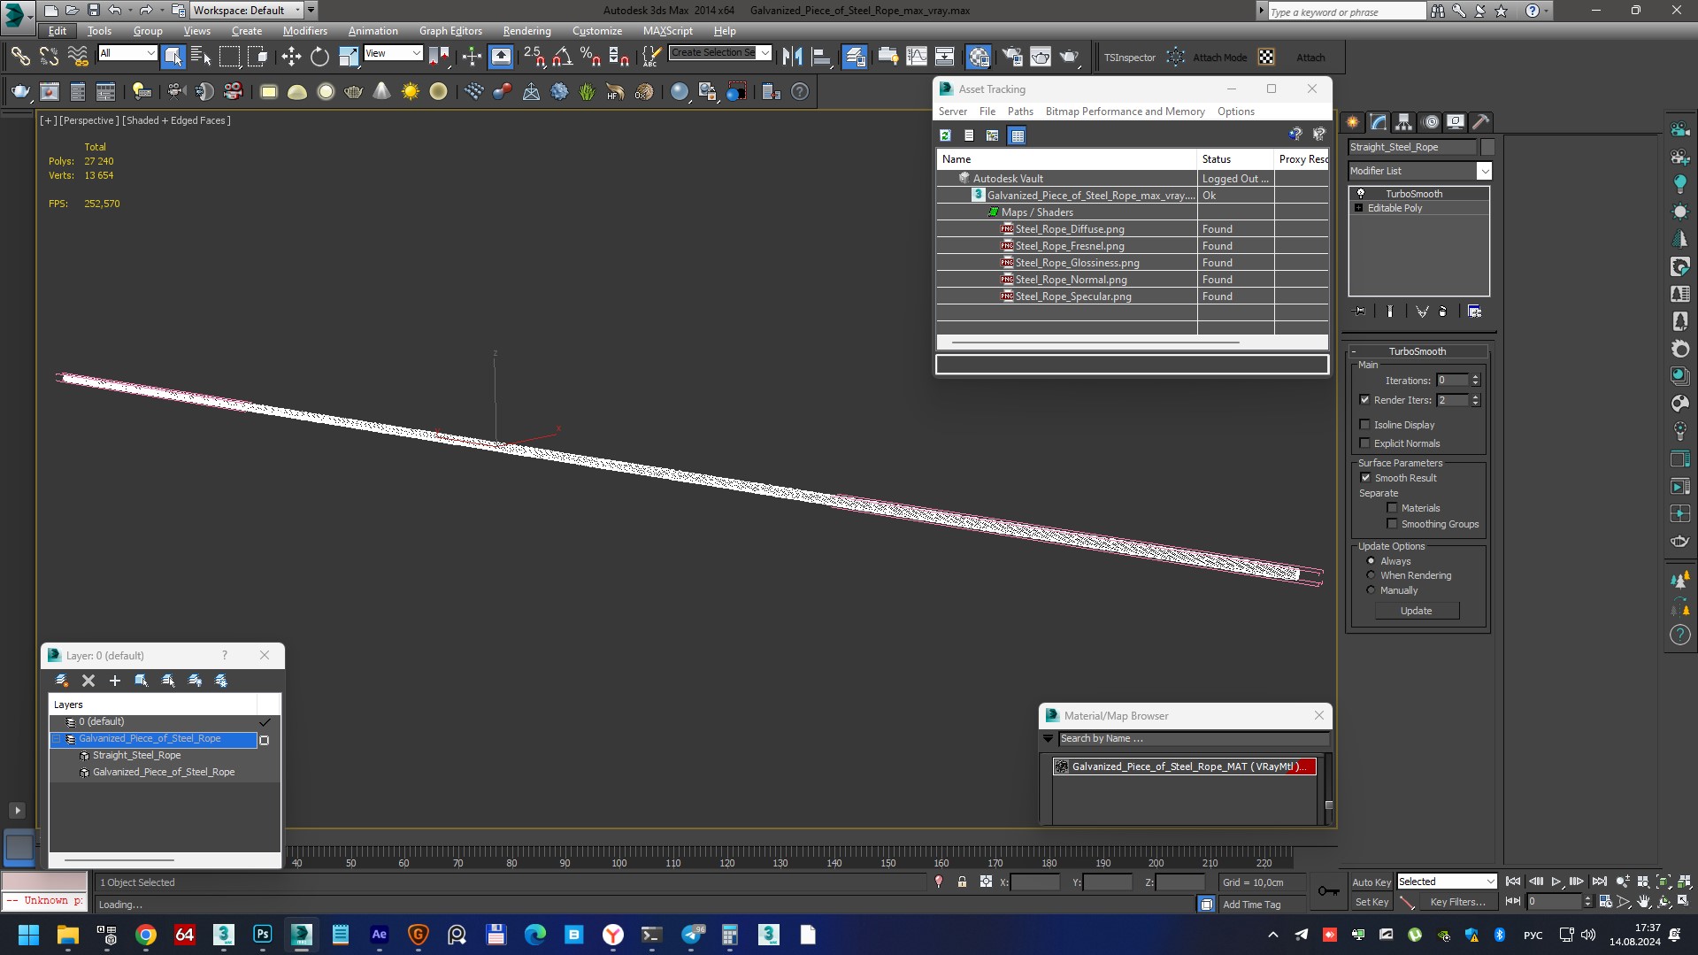
Task: Toggle the selection lock icon
Action: 962,882
